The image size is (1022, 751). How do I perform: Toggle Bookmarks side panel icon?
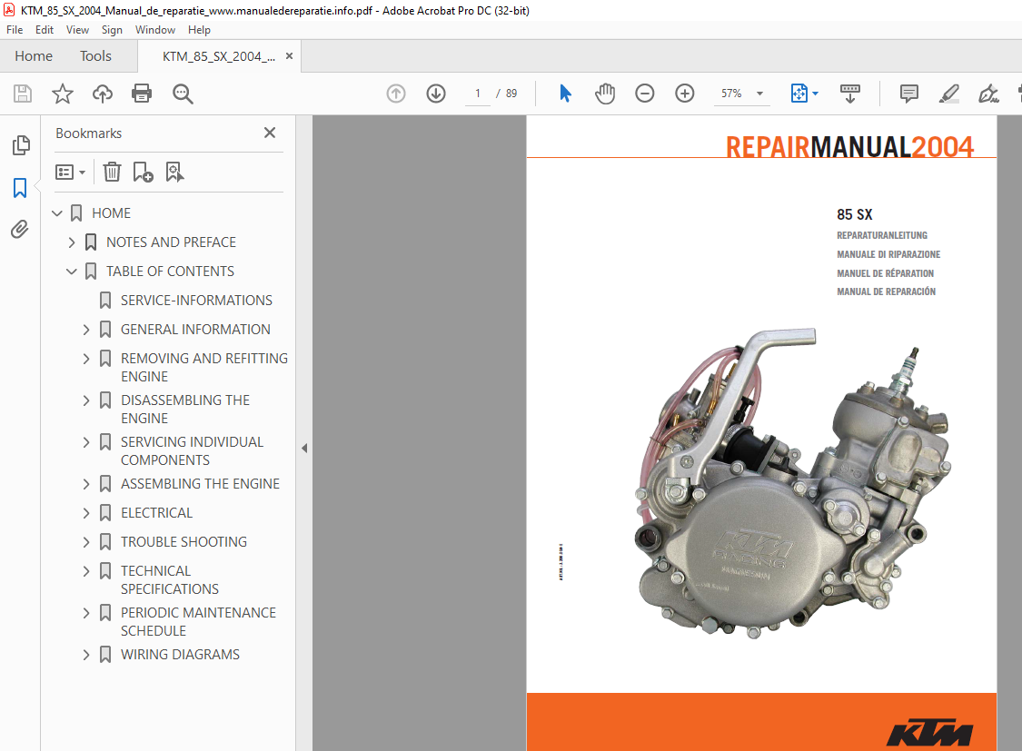pos(20,188)
